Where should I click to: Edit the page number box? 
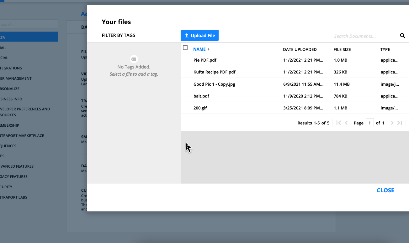(x=369, y=123)
